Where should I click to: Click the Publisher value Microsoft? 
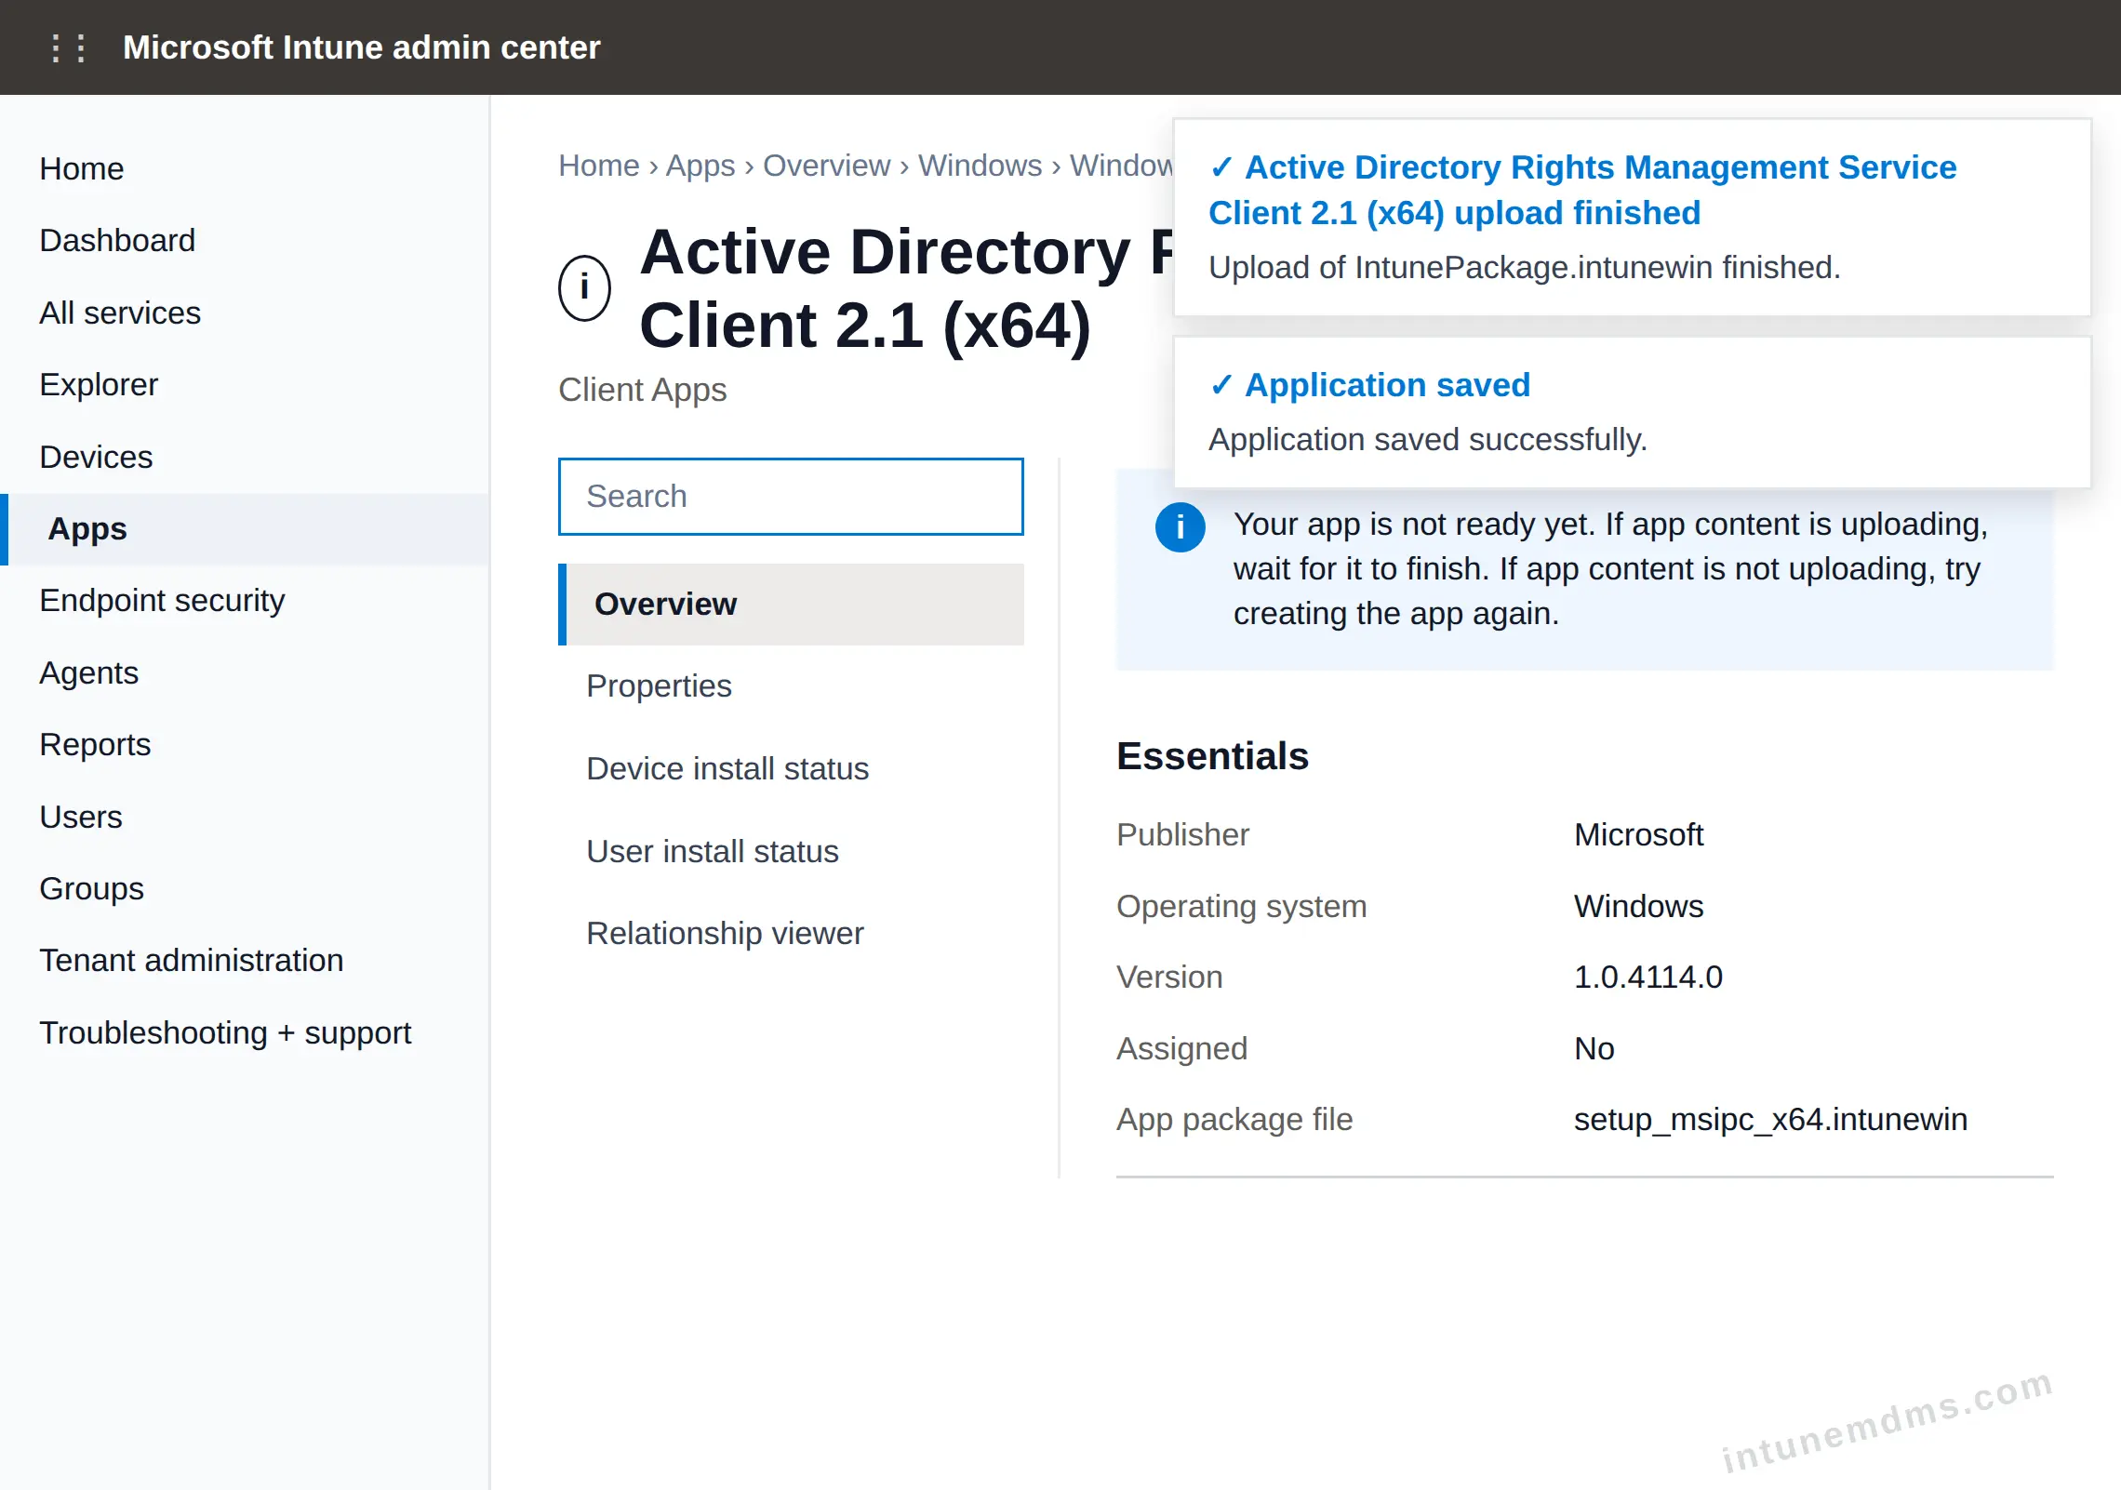click(1638, 835)
